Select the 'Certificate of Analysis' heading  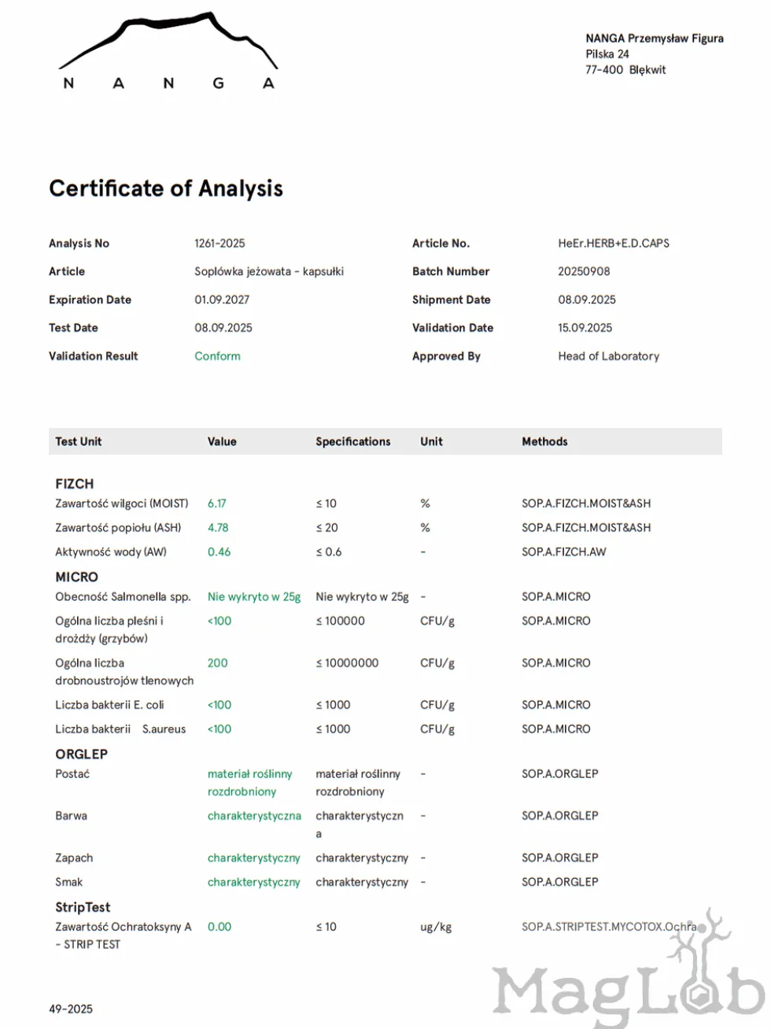[x=166, y=189]
